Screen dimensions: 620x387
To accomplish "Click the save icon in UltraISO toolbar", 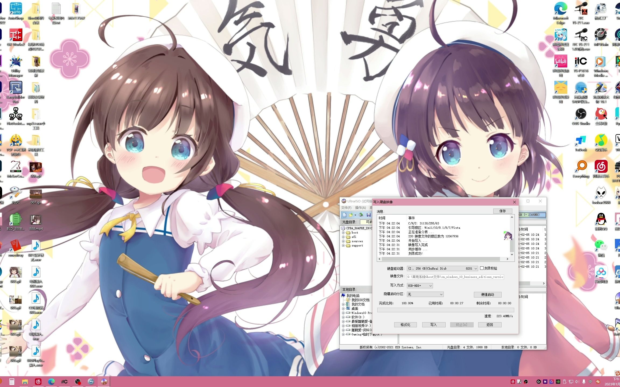I will (369, 215).
